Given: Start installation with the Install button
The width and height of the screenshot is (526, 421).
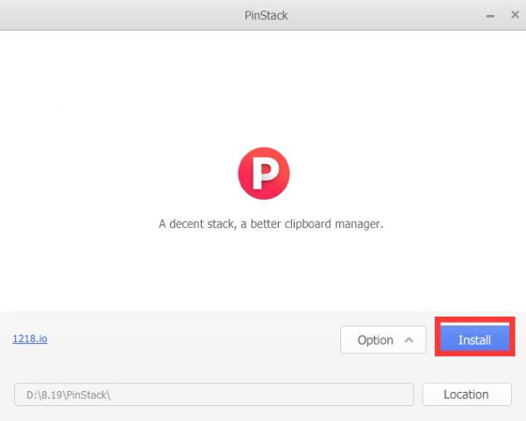Looking at the screenshot, I should (474, 339).
